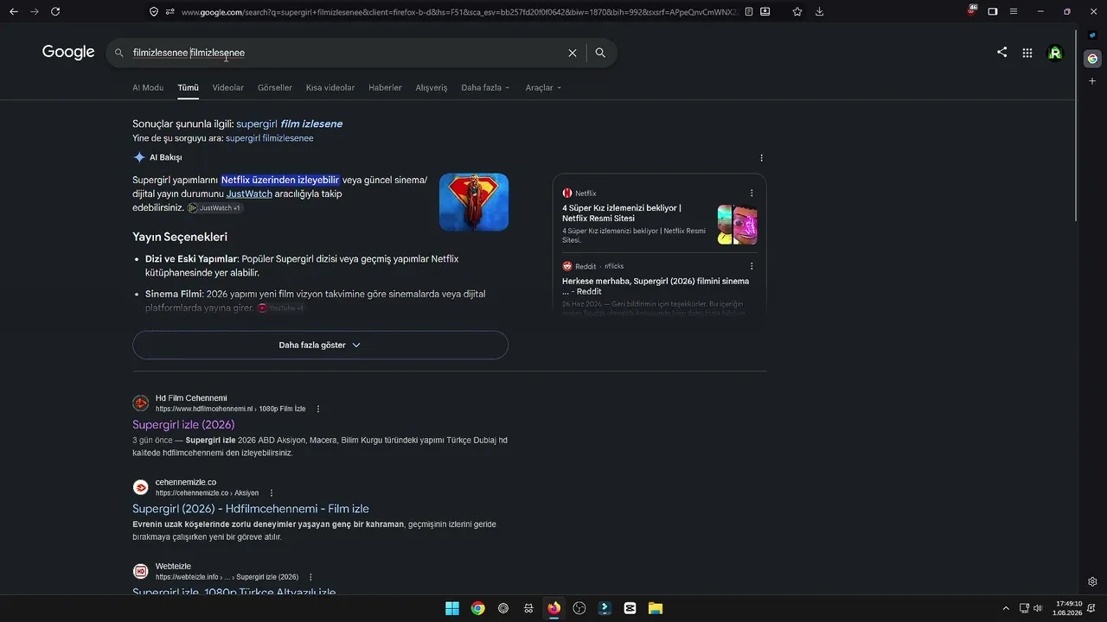Open the Google apps grid

(x=1027, y=53)
